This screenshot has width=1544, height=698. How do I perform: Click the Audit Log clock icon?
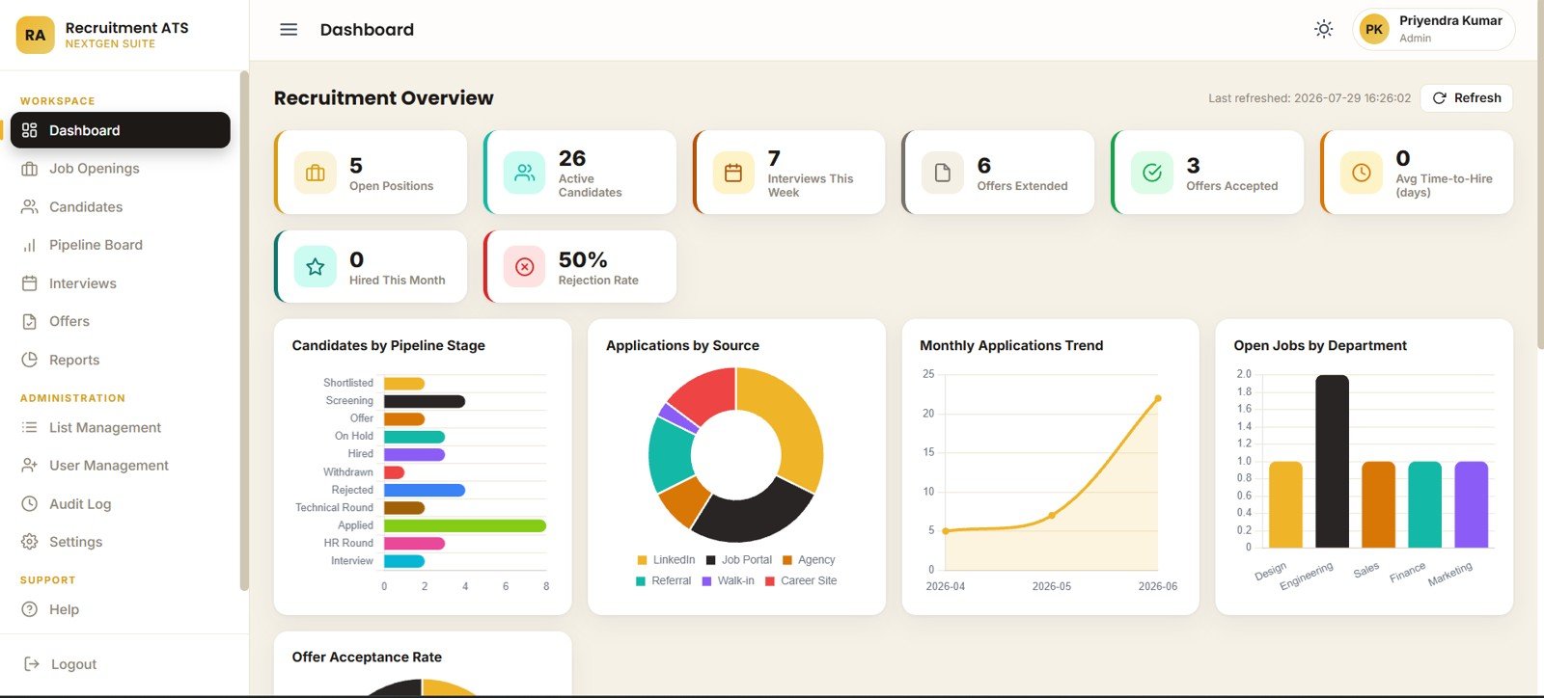30,503
